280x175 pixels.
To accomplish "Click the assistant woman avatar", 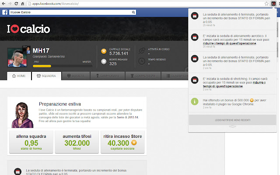I will tap(22, 115).
